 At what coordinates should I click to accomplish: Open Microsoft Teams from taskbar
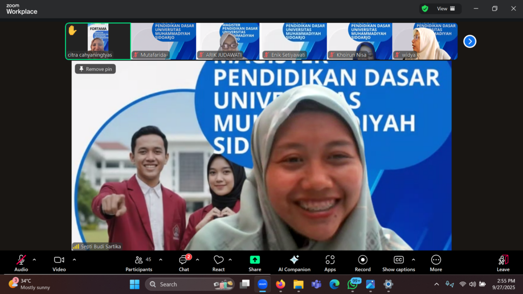coord(316,284)
